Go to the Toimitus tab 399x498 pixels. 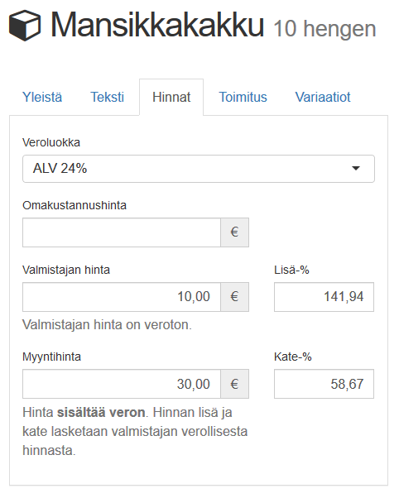(x=243, y=97)
